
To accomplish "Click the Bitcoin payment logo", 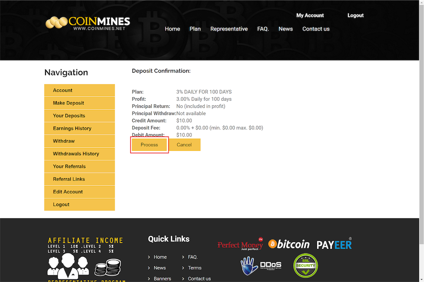I will [x=289, y=244].
